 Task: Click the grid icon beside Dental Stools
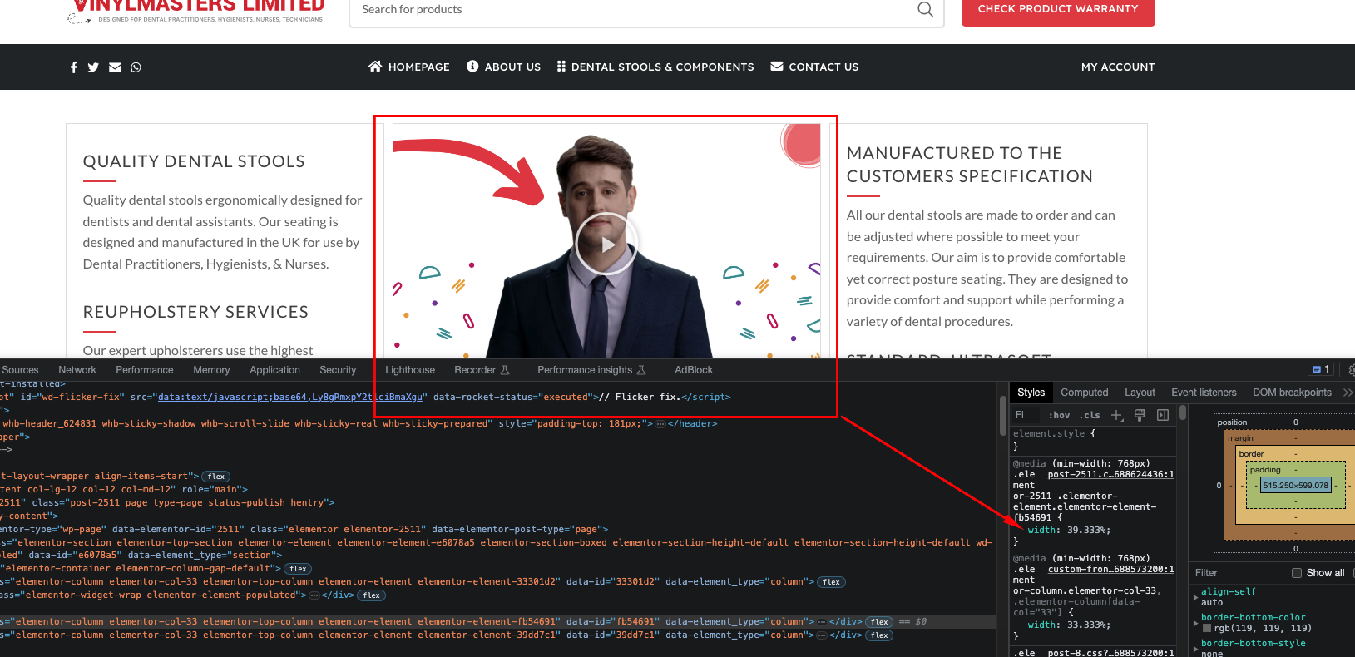(x=561, y=66)
